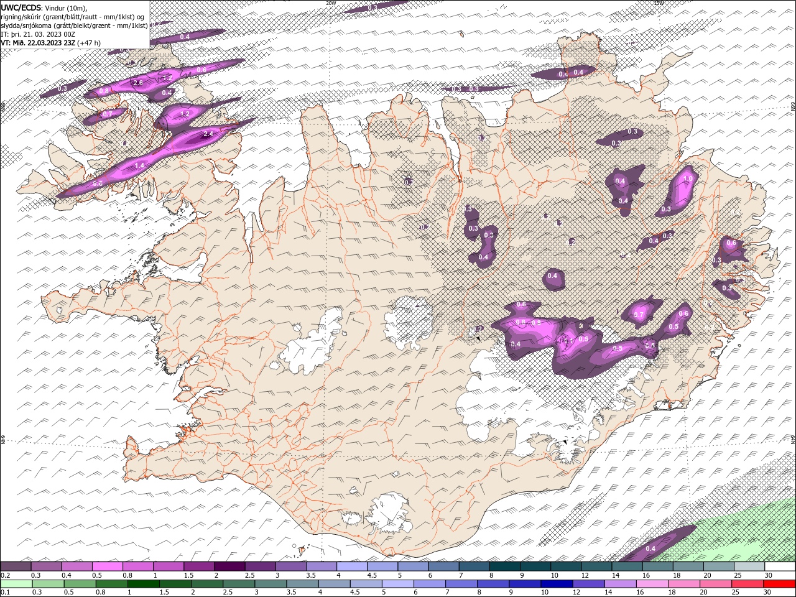
Task: Click the '15W' longitude label on the top edge
Action: [x=659, y=3]
